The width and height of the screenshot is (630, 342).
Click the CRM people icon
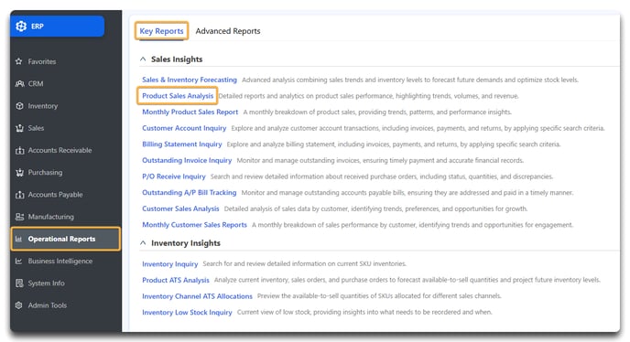20,83
